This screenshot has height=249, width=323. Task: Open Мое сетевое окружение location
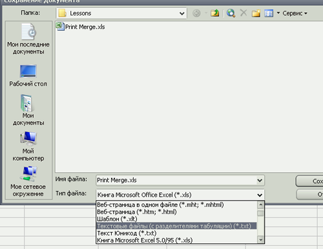click(28, 181)
